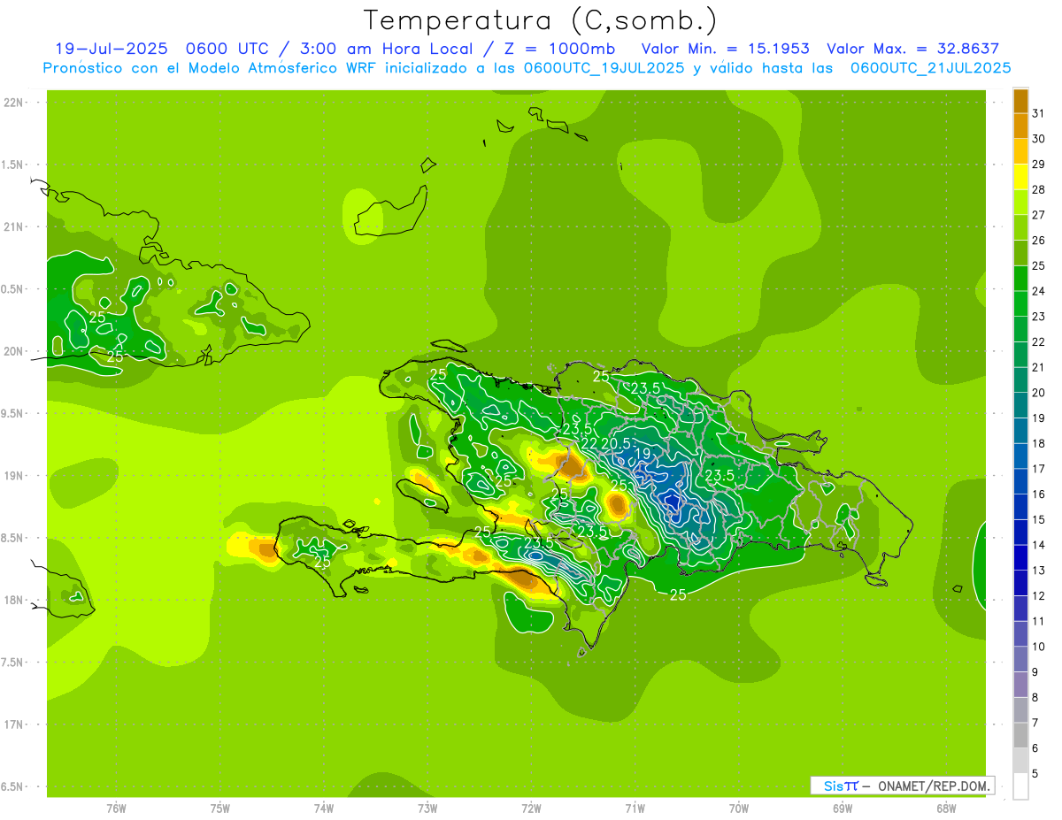Click the '20N' latitude axis label
The width and height of the screenshot is (1062, 820).
[14, 351]
